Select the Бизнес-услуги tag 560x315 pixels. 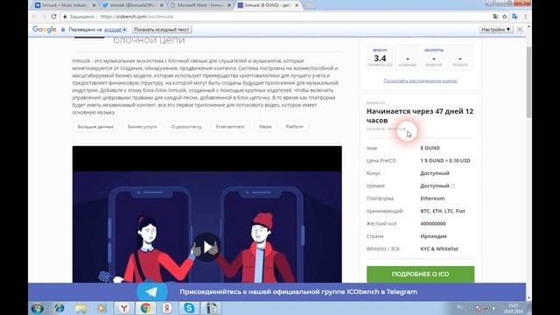coord(142,127)
